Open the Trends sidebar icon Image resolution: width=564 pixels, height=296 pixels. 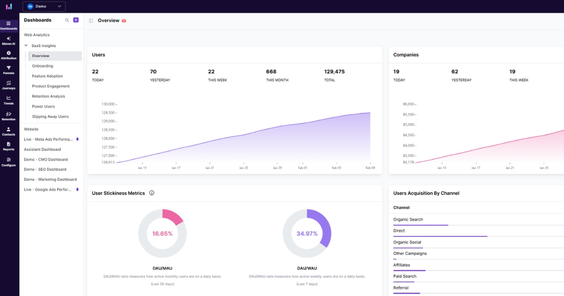pos(8,101)
